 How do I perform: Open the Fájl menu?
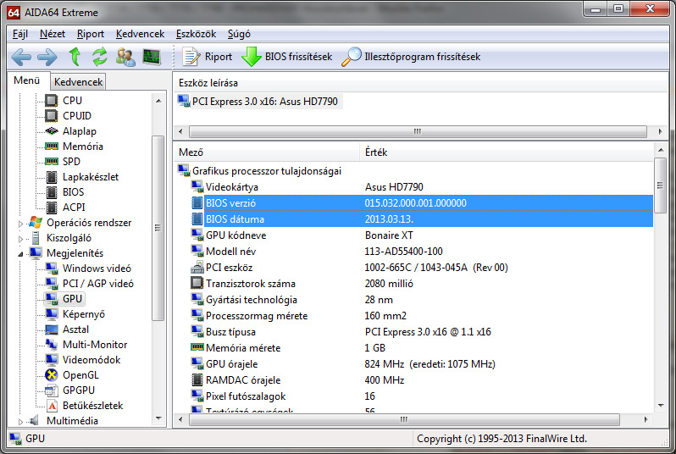pyautogui.click(x=19, y=34)
